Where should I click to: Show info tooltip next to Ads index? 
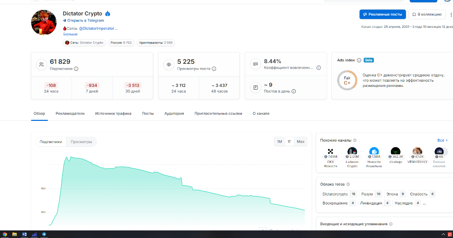359,60
